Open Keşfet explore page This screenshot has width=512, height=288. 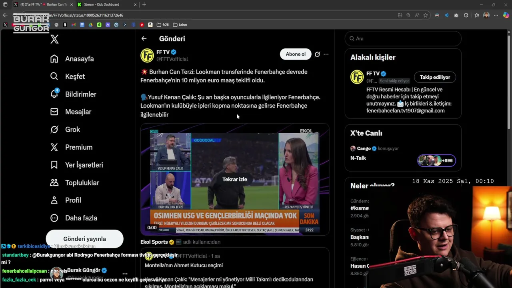[x=68, y=76]
